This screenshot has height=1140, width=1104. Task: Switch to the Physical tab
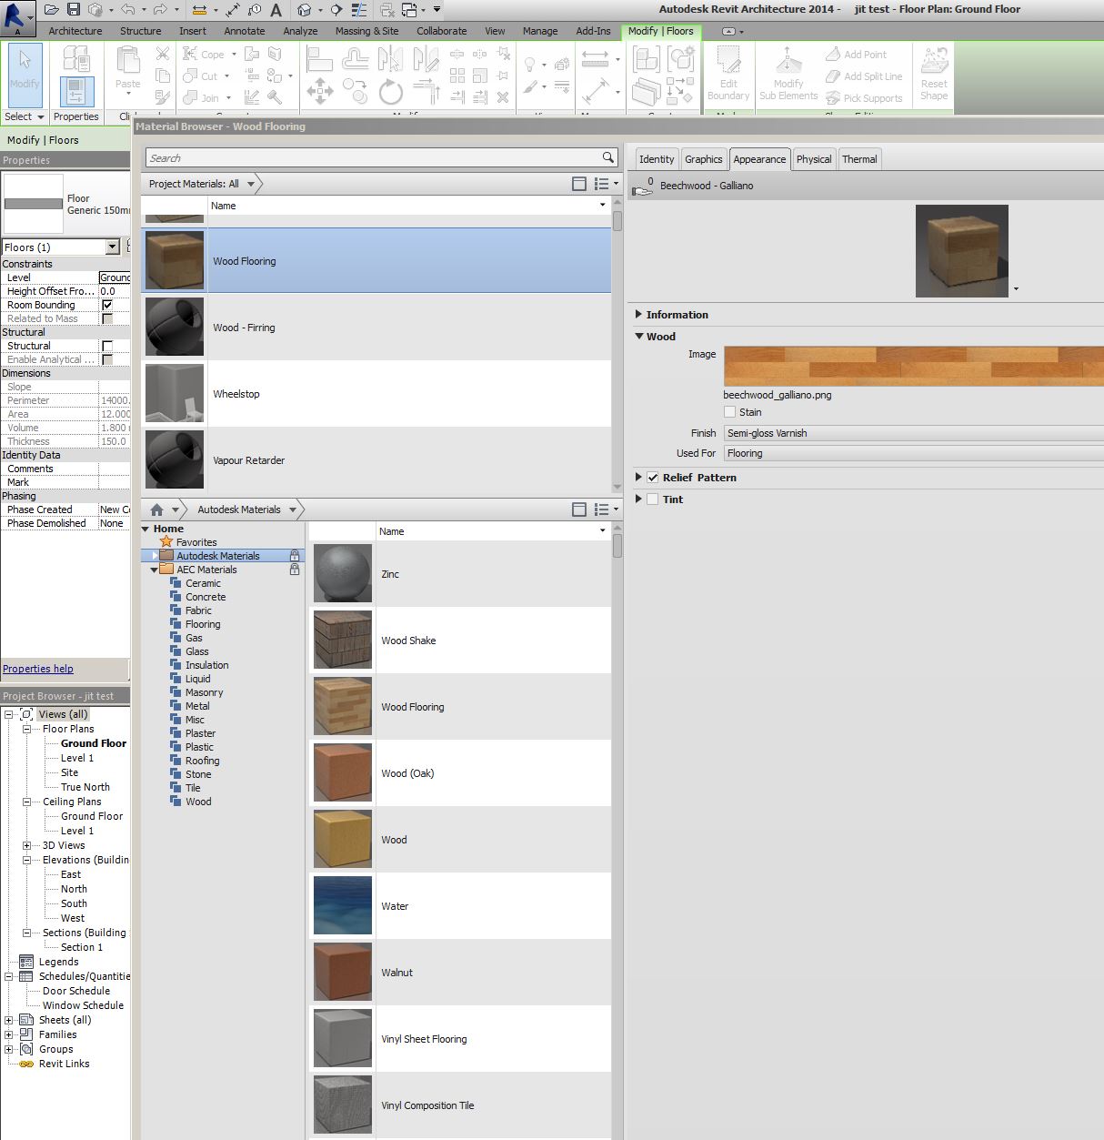click(814, 159)
